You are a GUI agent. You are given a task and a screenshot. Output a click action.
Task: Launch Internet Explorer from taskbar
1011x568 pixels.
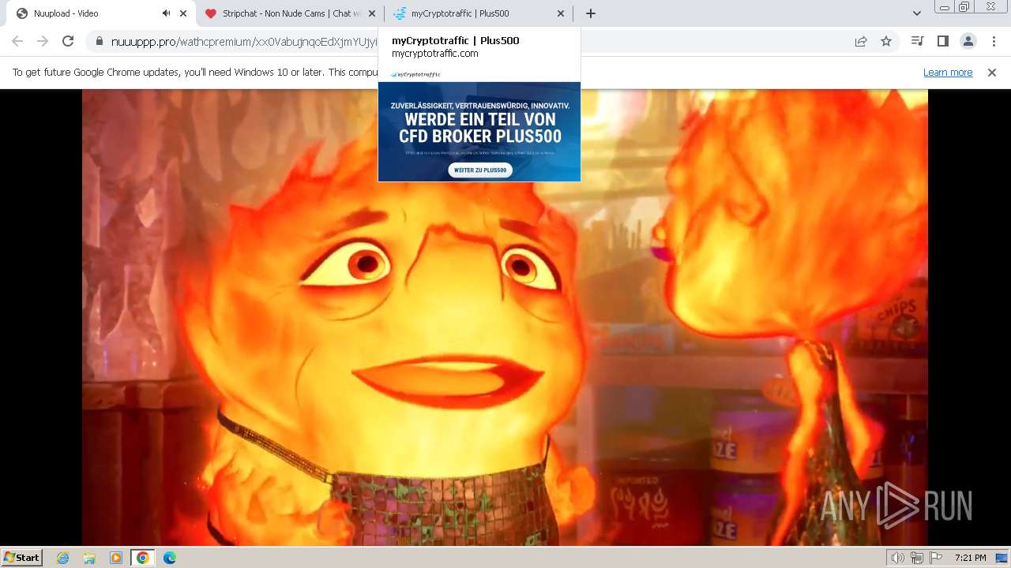pyautogui.click(x=63, y=558)
